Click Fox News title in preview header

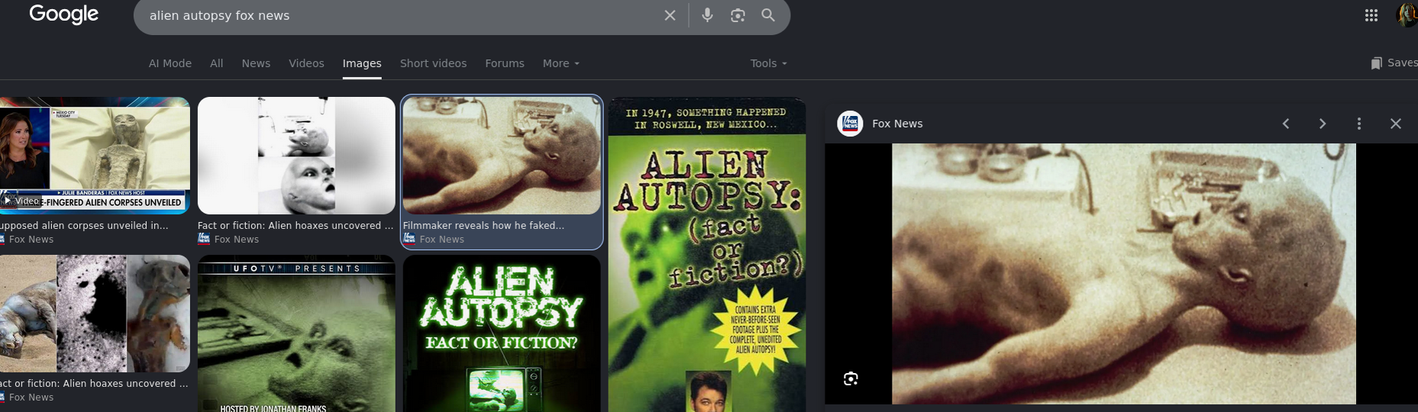(897, 124)
